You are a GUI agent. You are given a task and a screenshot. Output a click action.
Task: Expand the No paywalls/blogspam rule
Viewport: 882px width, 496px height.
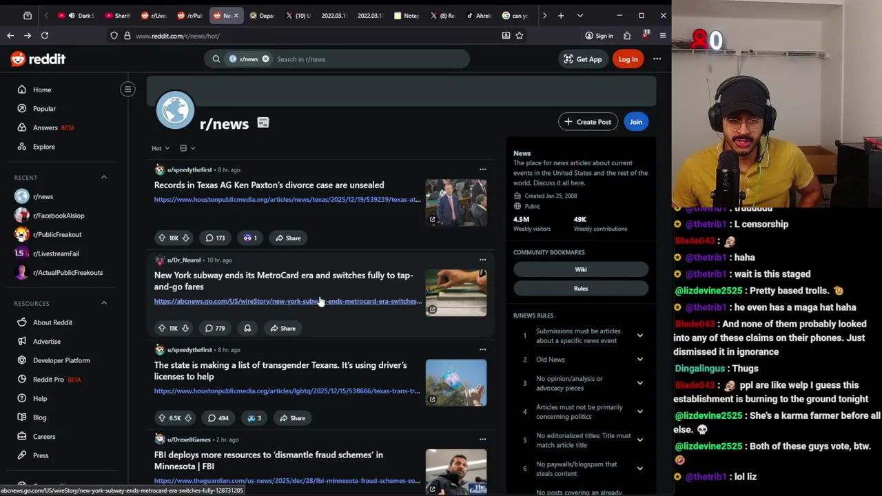(640, 468)
